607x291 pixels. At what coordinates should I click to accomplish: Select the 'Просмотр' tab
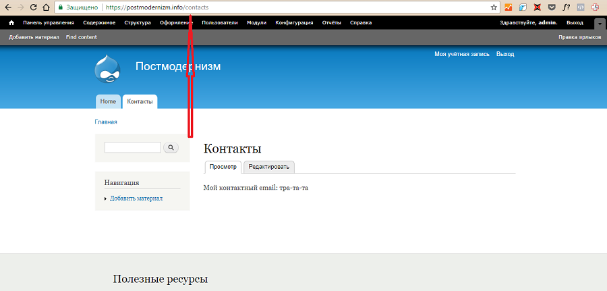tap(223, 167)
